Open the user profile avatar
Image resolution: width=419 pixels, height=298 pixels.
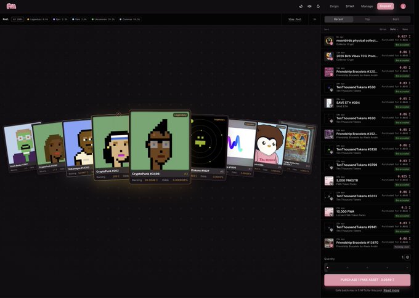(403, 6)
